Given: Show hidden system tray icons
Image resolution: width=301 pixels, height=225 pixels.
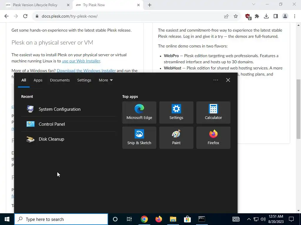Looking at the screenshot, I should (x=249, y=219).
